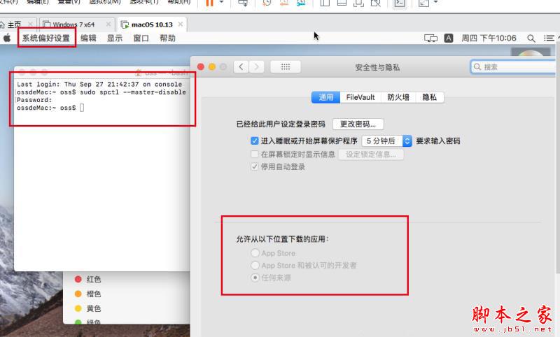Toggle 在屏幕锁定时显示信息 checkbox
Viewport: 560px width, 337px height.
[x=254, y=154]
